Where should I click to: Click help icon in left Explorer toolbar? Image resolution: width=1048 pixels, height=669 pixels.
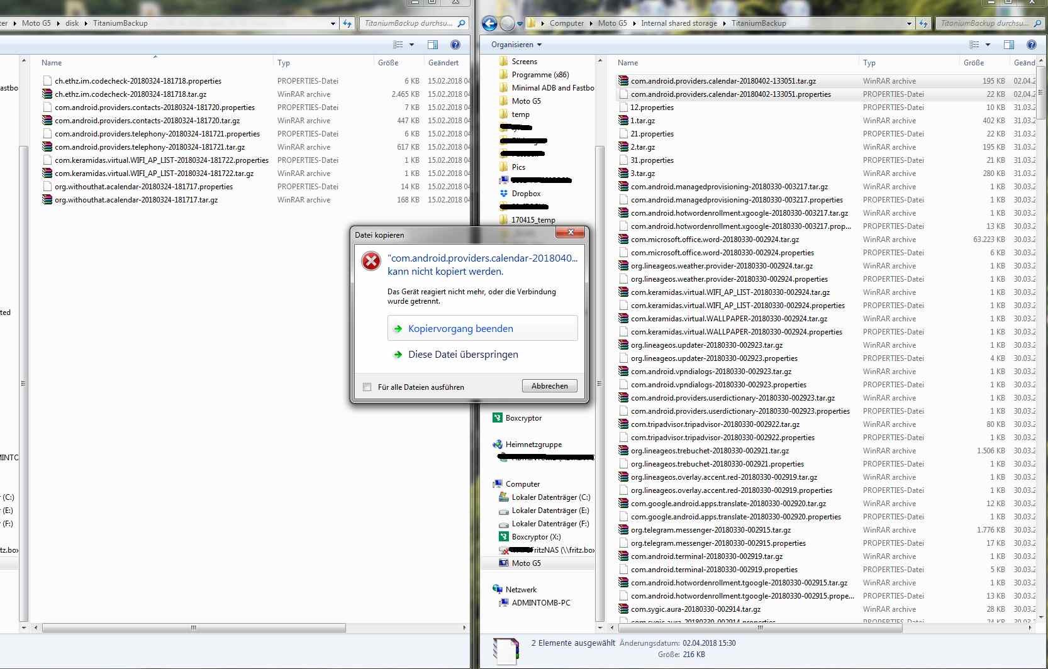(455, 45)
